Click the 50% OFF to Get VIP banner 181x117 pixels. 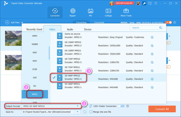pyautogui.click(x=124, y=3)
